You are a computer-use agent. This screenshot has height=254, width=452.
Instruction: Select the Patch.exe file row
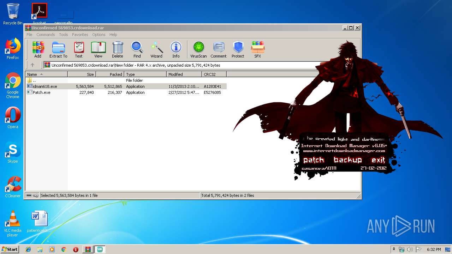[x=126, y=92]
